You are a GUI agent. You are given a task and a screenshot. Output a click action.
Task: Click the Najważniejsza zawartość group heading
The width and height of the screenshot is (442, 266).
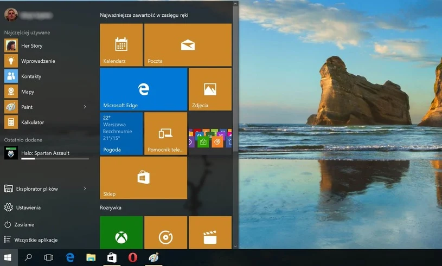coord(144,15)
